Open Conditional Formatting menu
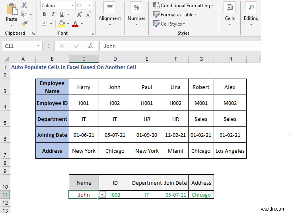Screen dimensions: 290x213 click(183, 6)
